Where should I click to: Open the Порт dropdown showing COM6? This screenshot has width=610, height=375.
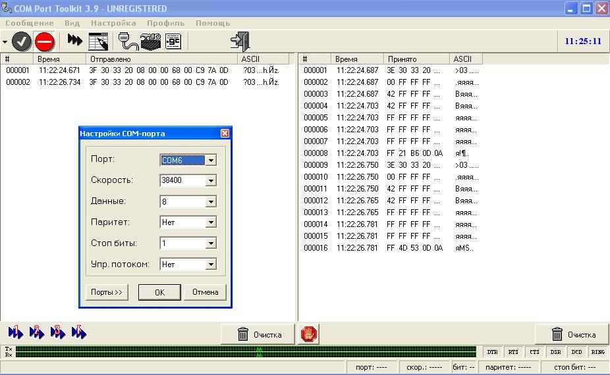(x=211, y=160)
